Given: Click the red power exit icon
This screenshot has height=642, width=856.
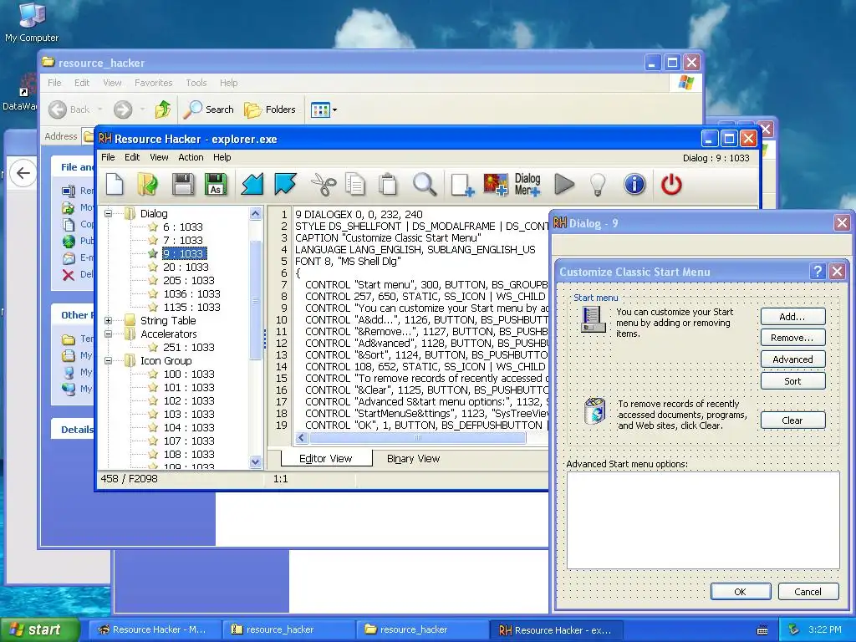Looking at the screenshot, I should pos(671,185).
